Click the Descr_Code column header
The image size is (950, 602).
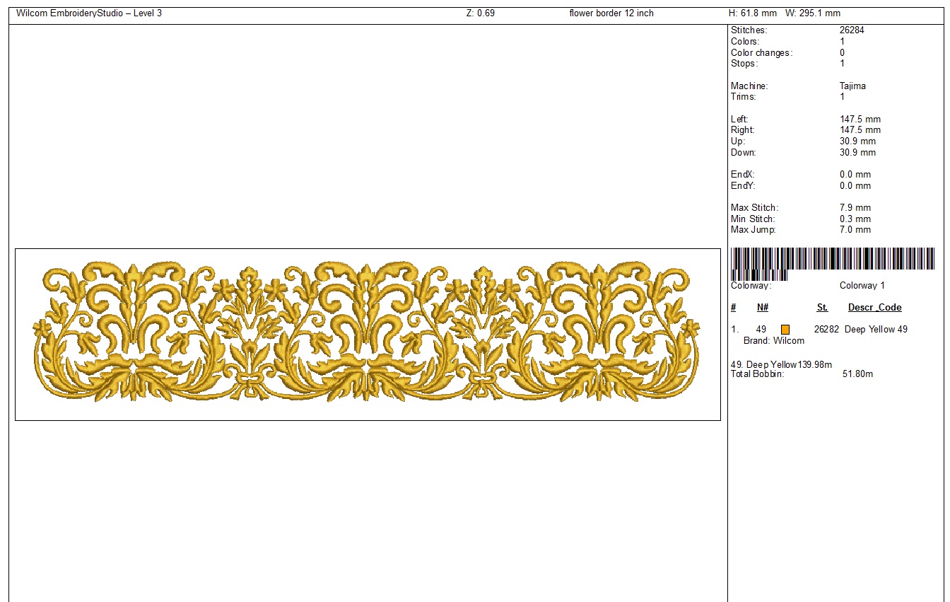coord(874,308)
